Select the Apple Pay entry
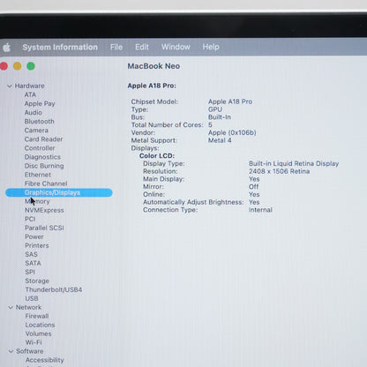Viewport: 367px width, 367px height. [40, 104]
